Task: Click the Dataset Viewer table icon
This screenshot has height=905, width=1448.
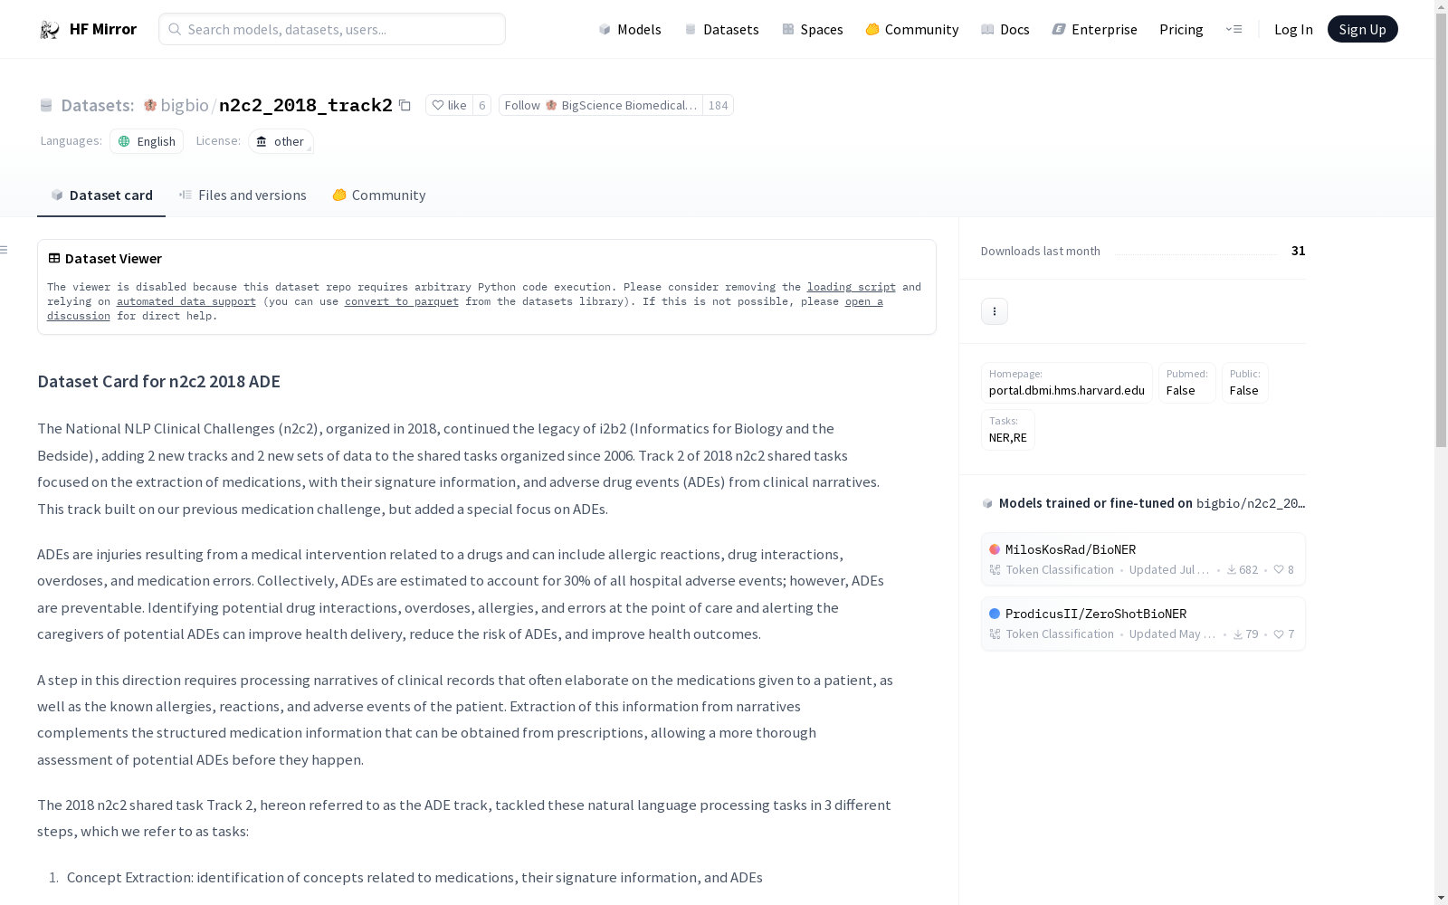Action: click(x=54, y=258)
